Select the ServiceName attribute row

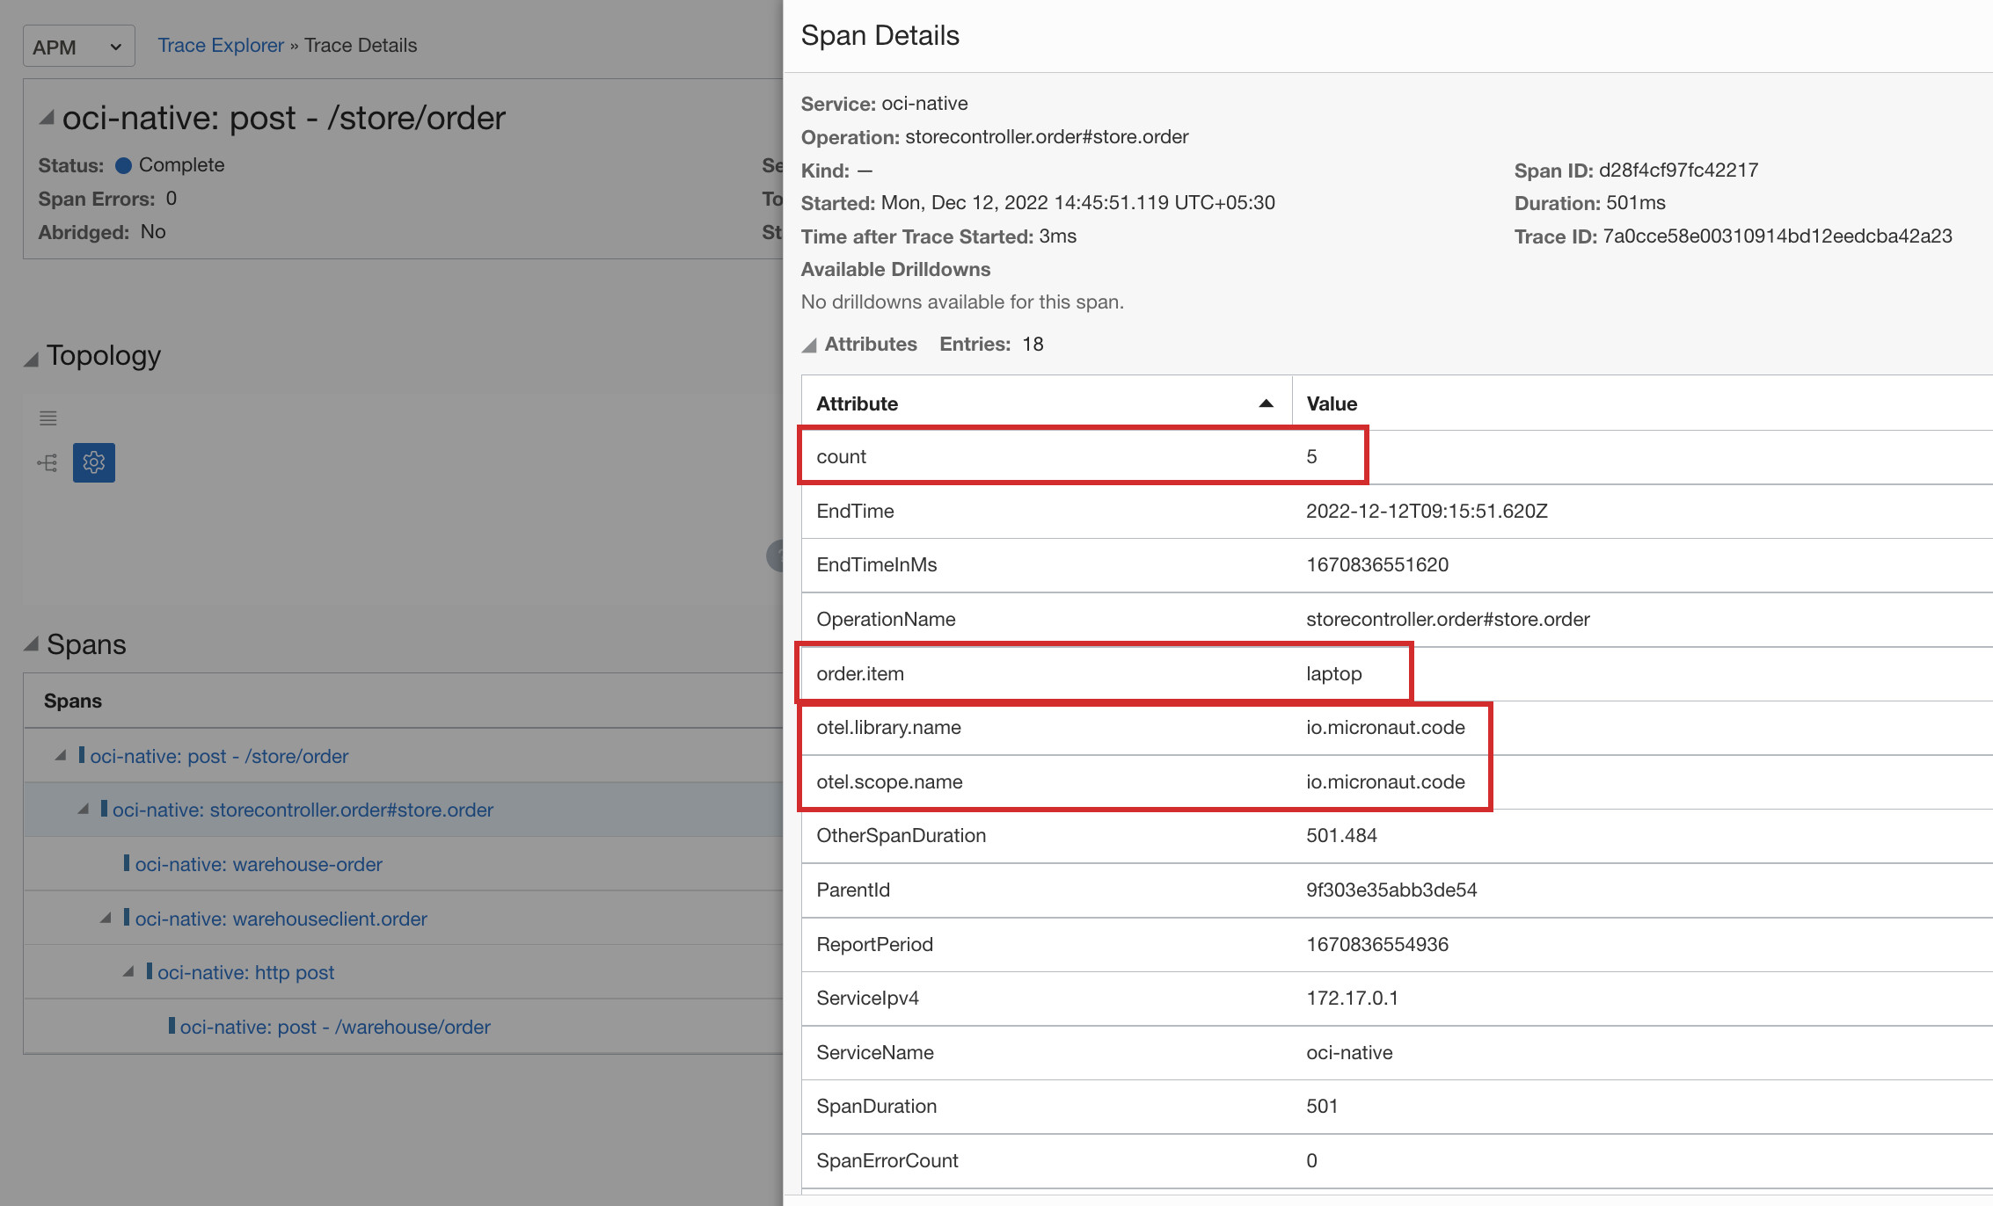click(1397, 1053)
